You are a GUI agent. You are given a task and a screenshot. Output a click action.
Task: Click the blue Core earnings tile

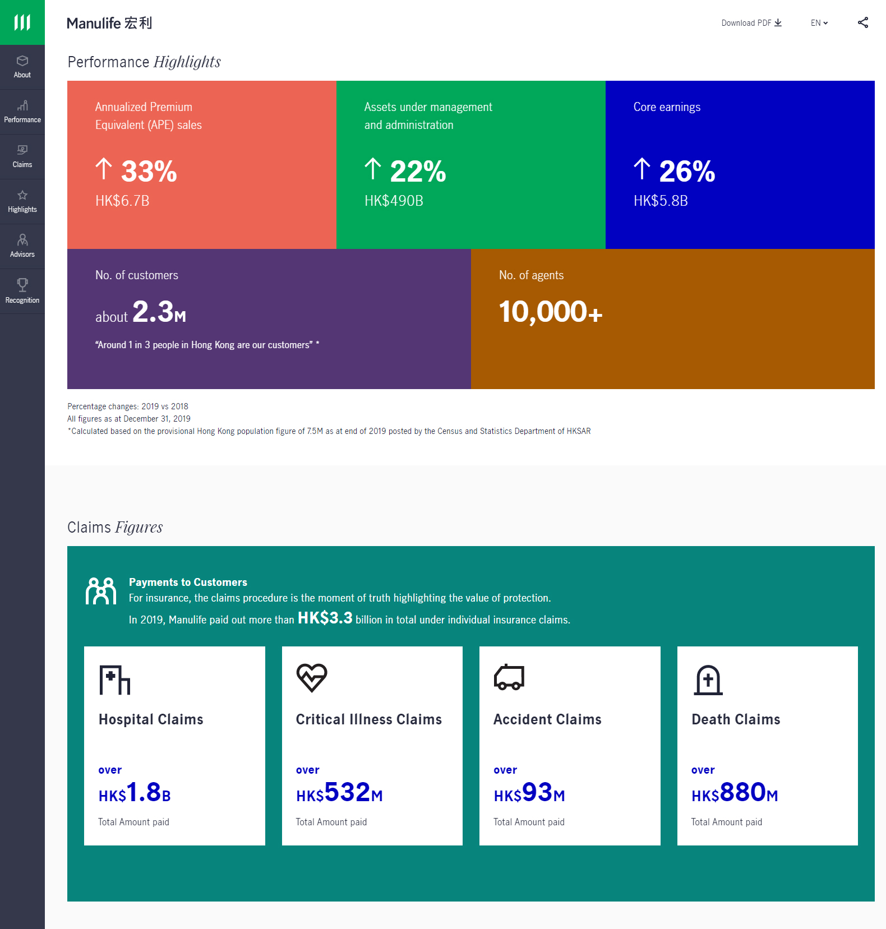740,165
